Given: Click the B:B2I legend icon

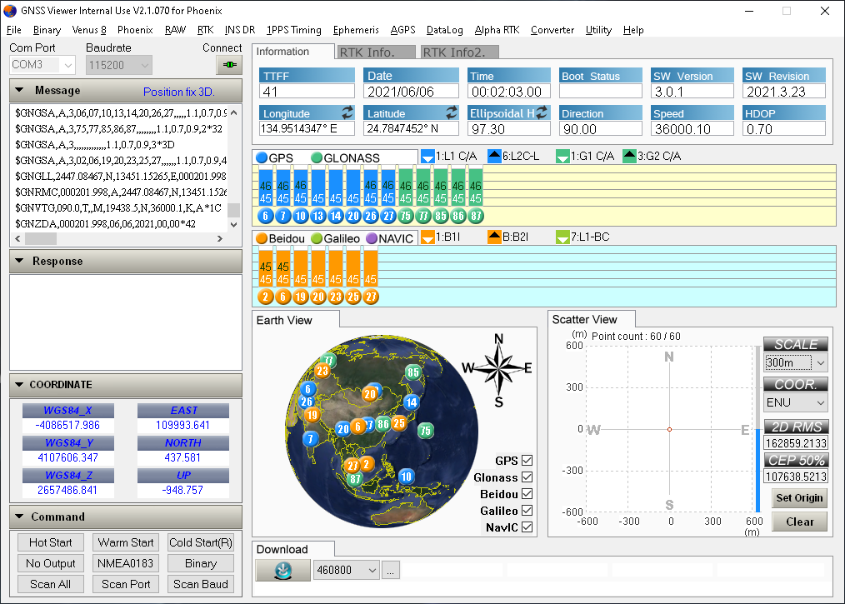Looking at the screenshot, I should tap(494, 237).
